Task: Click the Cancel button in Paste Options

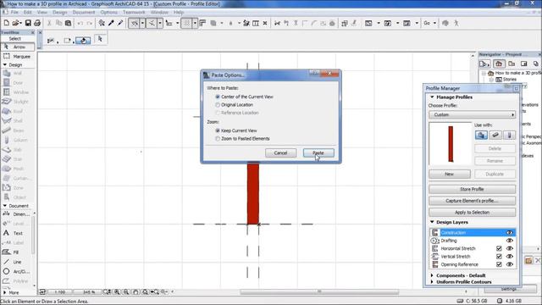Action: 280,152
